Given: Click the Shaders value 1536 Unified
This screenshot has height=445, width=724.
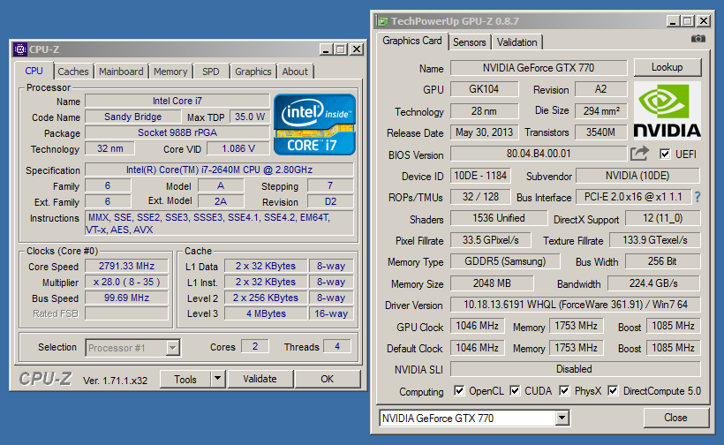Looking at the screenshot, I should [x=499, y=218].
